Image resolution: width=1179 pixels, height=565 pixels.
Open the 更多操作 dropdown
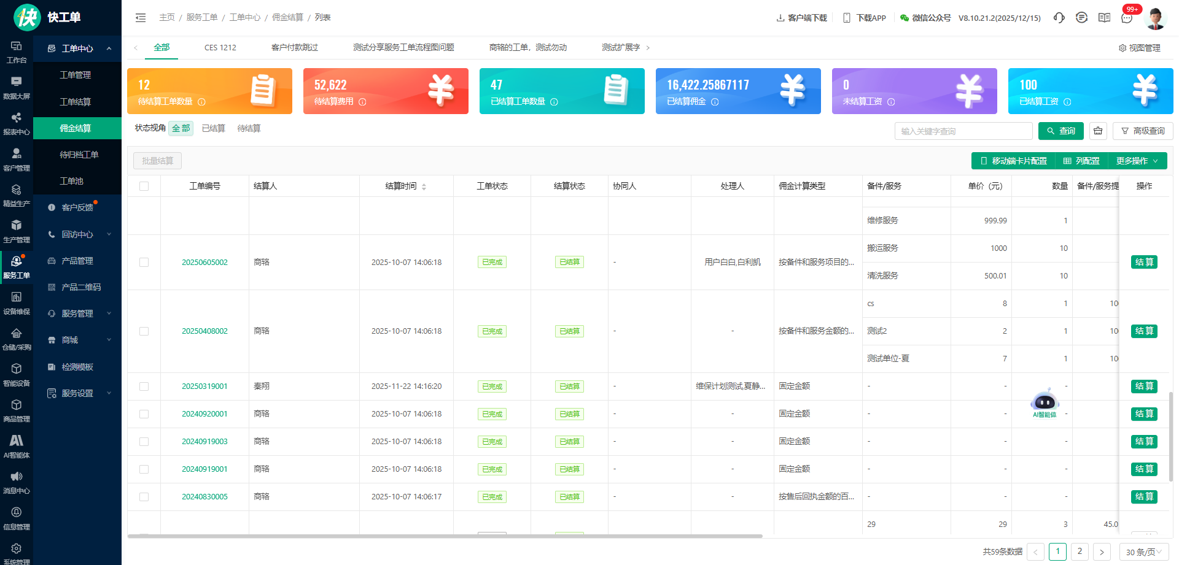1137,161
